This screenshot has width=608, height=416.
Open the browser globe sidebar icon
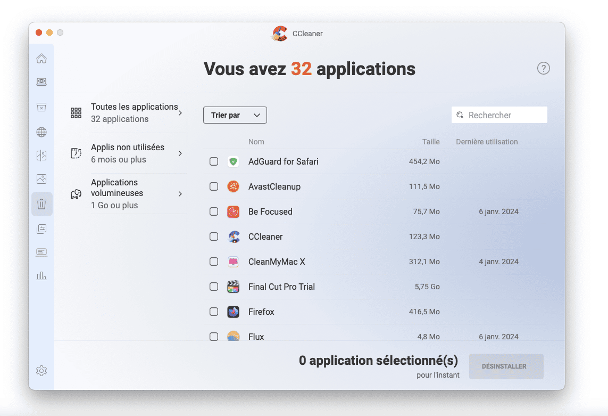pos(41,132)
